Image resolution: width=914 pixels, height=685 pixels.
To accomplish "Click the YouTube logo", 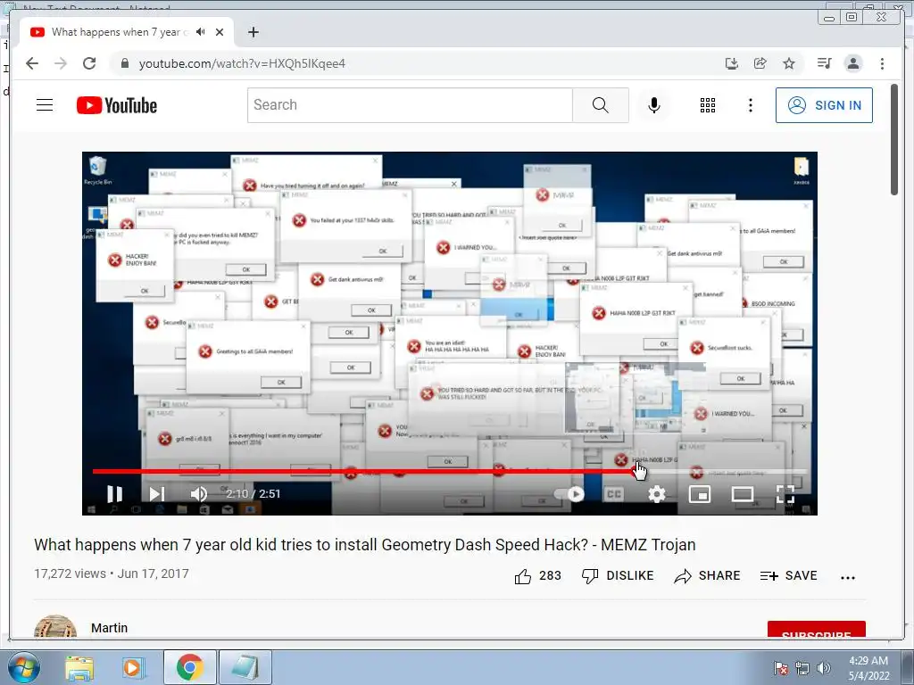I will 117,105.
